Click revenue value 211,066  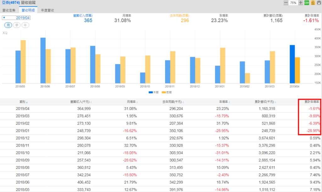[x=84, y=153]
